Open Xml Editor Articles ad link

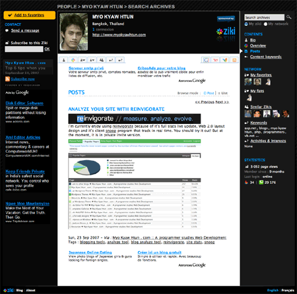coord(23,137)
